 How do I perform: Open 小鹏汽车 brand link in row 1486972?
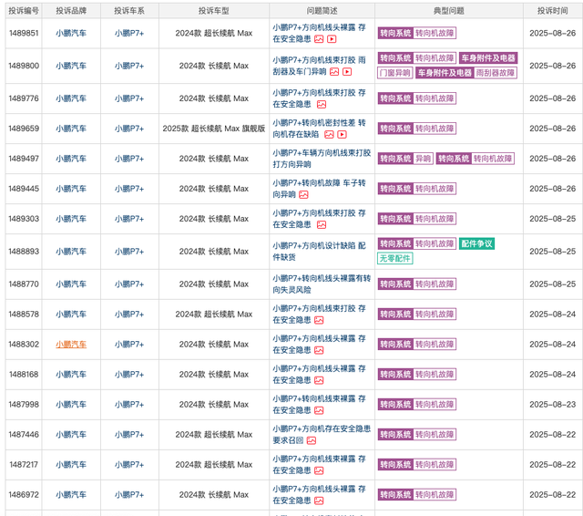[71, 495]
